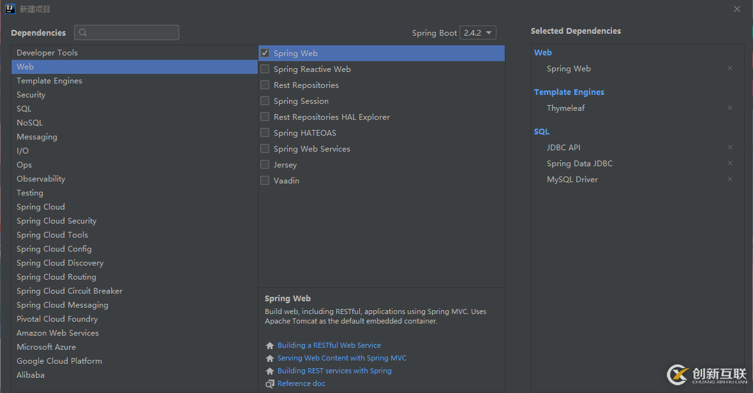The height and width of the screenshot is (393, 753).
Task: Select the Pivotal Cloud Foundry category
Action: click(135, 318)
